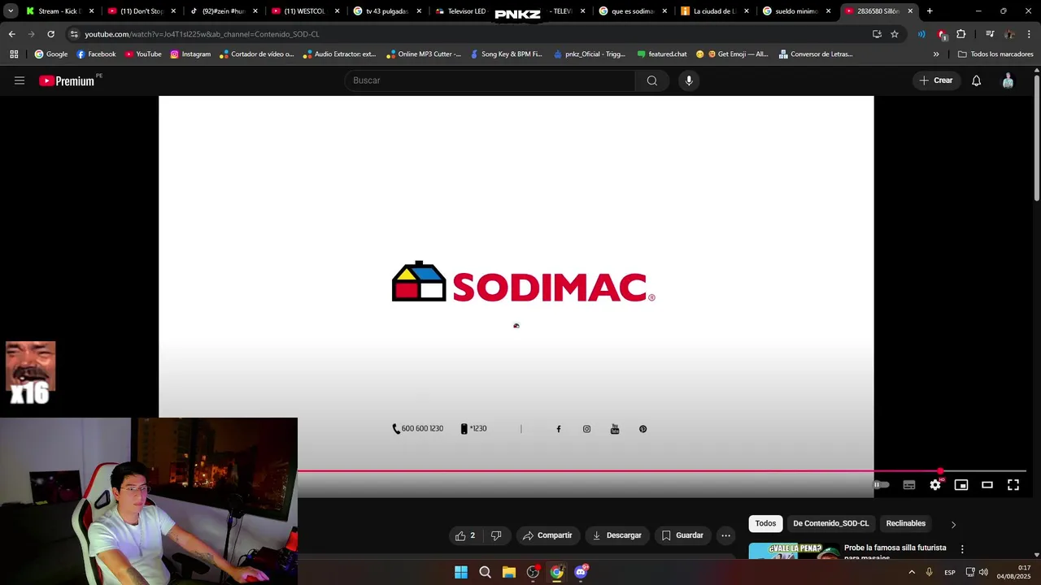Toggle the autoplay switch in the player

coord(882,485)
